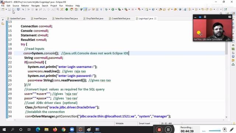The width and height of the screenshot is (236, 133).
Task: Click the Previous Annotation arrow icon
Action: tap(197, 9)
